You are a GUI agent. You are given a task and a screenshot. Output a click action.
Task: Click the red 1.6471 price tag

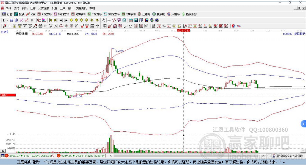8,95
